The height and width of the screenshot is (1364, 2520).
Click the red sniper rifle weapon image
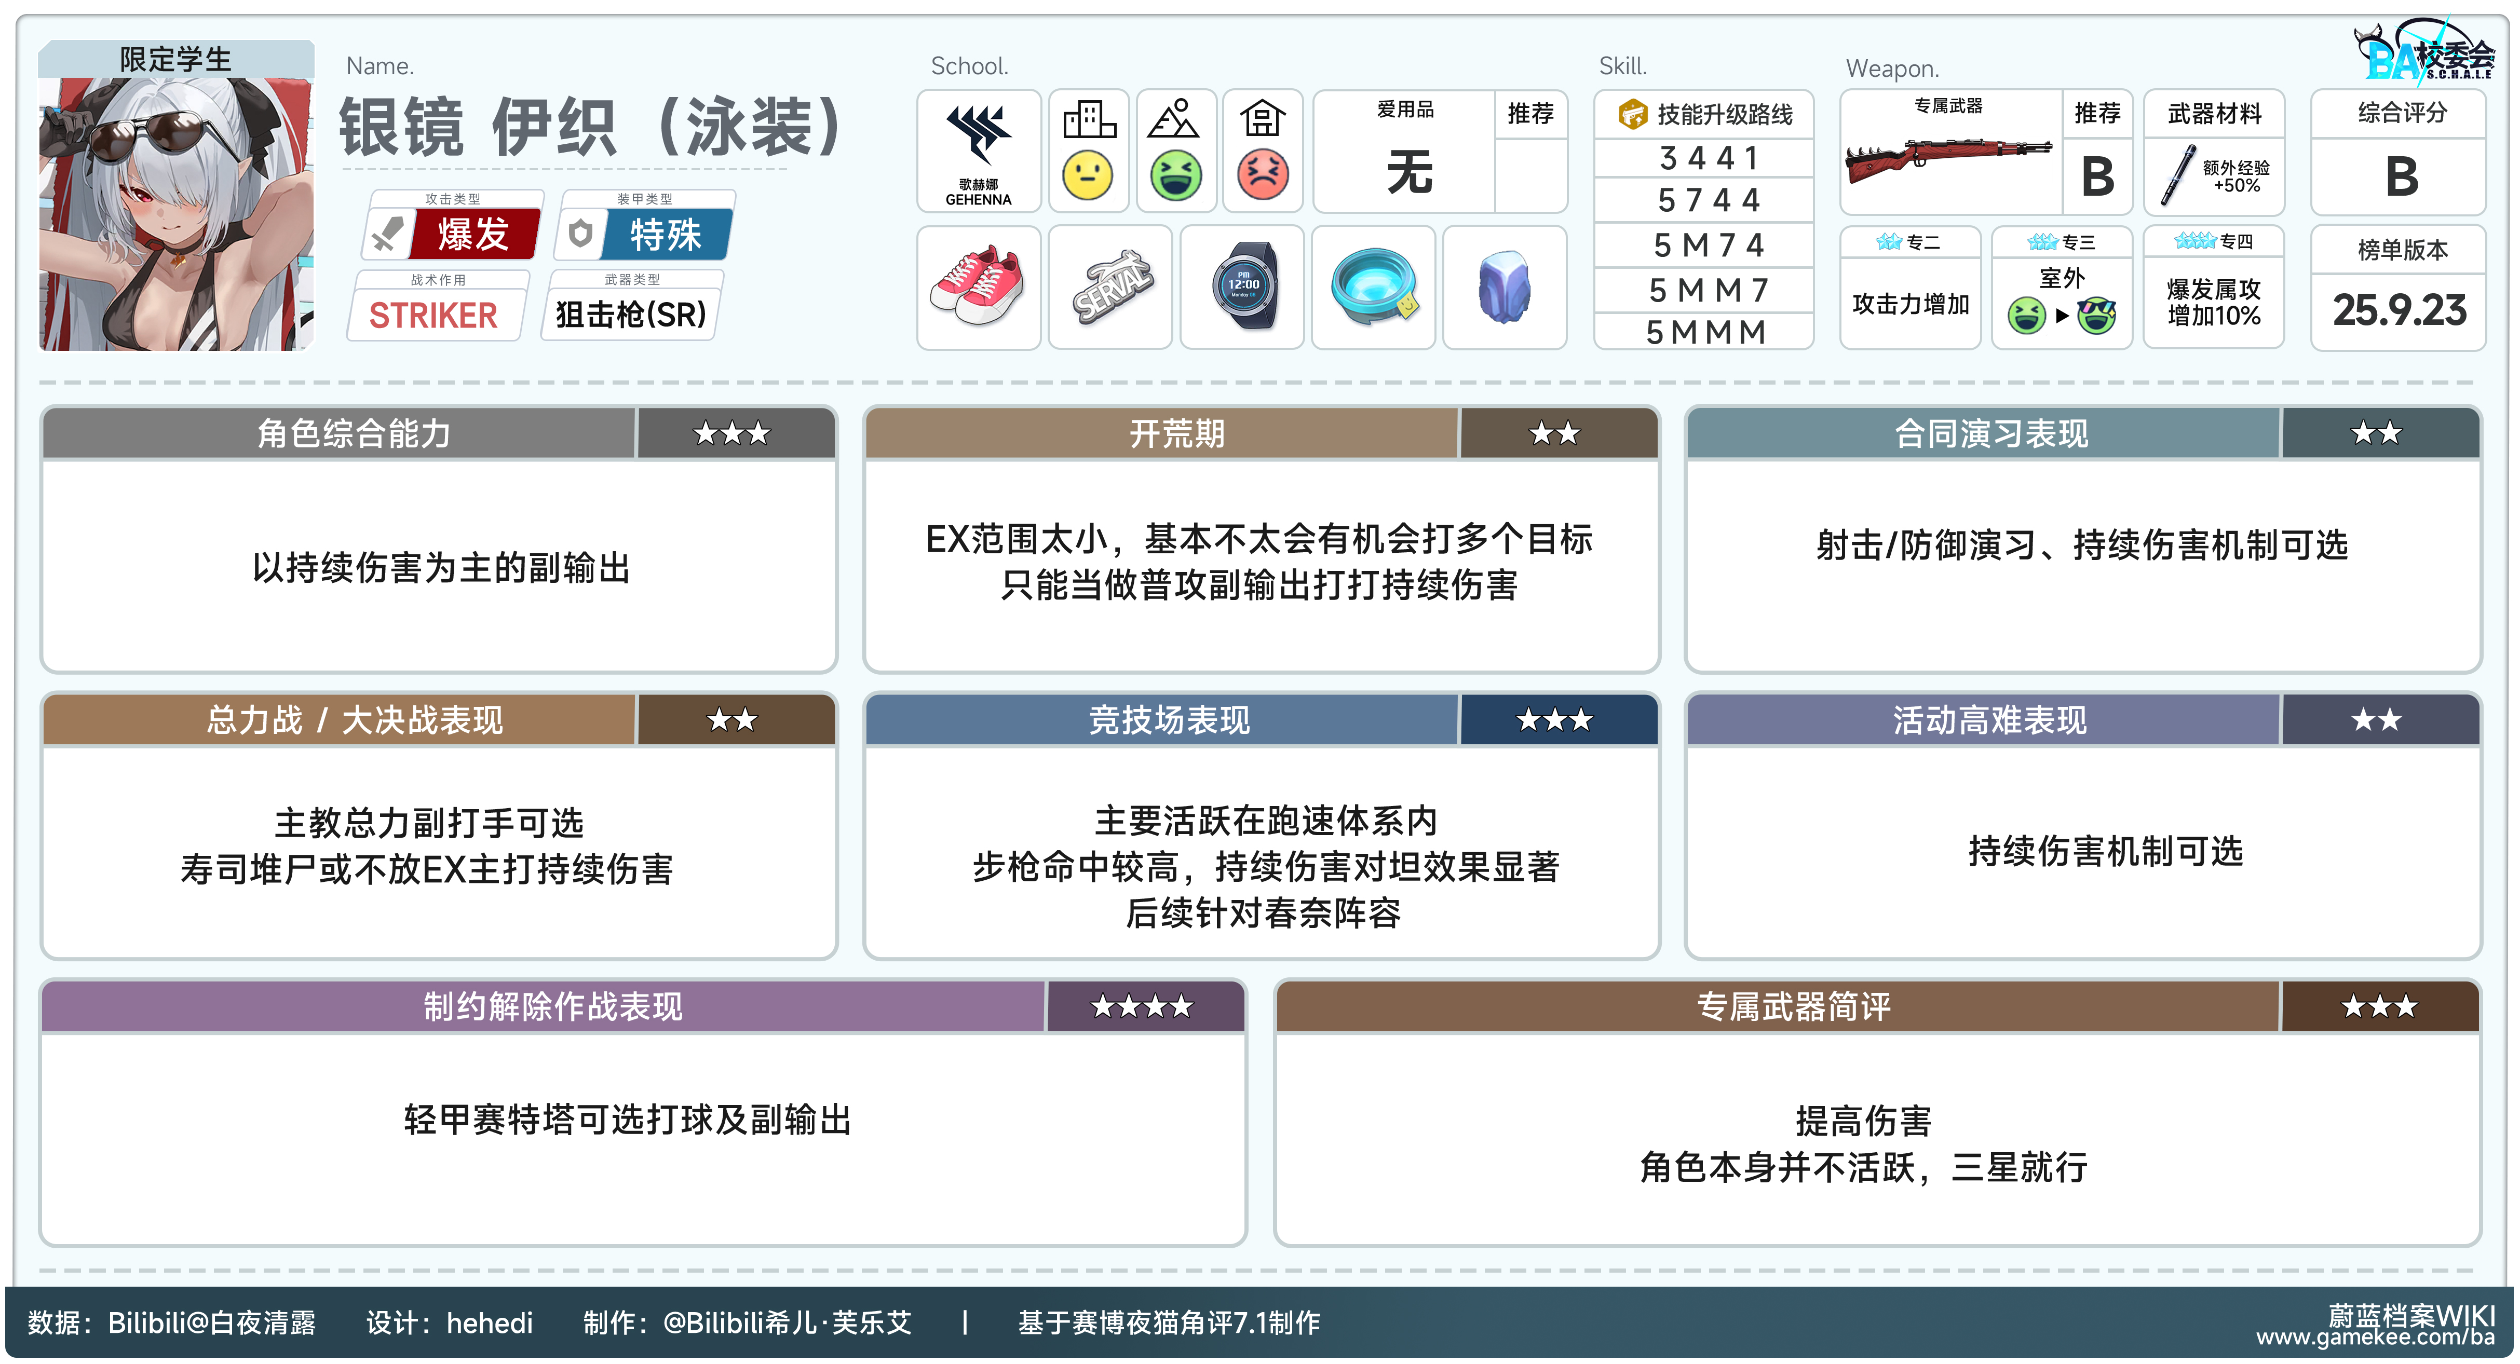tap(1948, 160)
